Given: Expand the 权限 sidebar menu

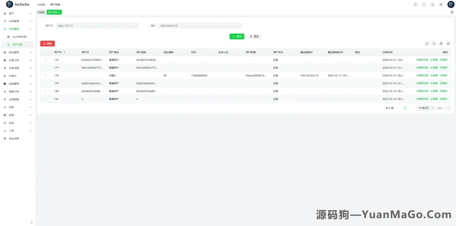Looking at the screenshot, I should coord(17,107).
